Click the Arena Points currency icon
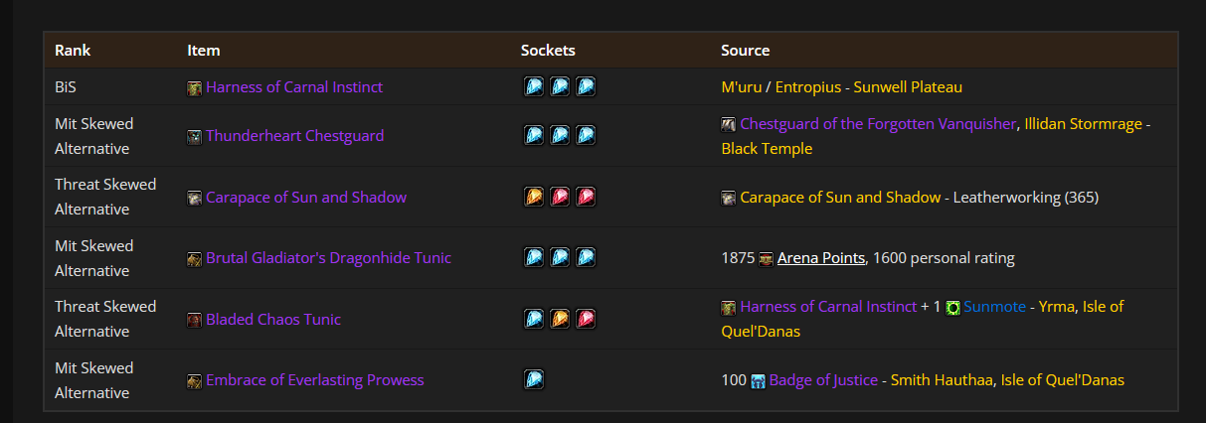 coord(766,259)
